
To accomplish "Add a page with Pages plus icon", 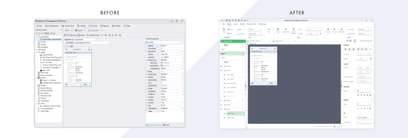I will (x=242, y=45).
